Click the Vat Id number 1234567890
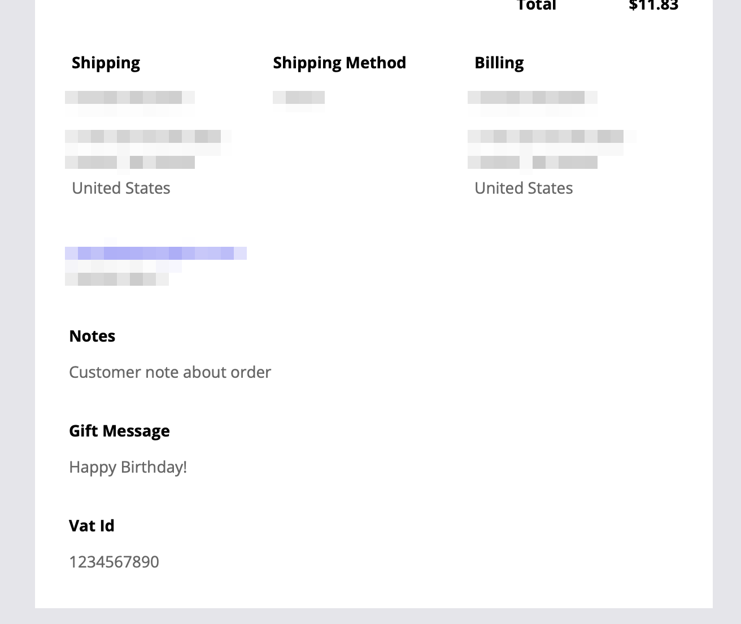This screenshot has width=741, height=624. (114, 562)
